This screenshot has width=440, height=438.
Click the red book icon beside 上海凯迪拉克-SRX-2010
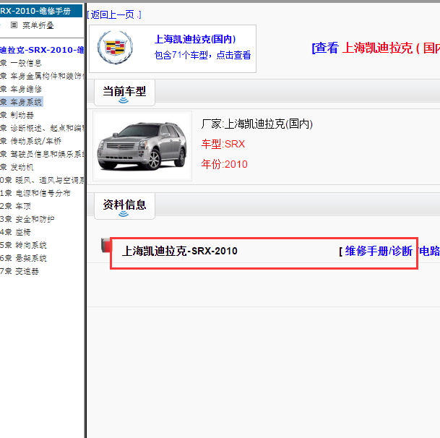pos(105,245)
